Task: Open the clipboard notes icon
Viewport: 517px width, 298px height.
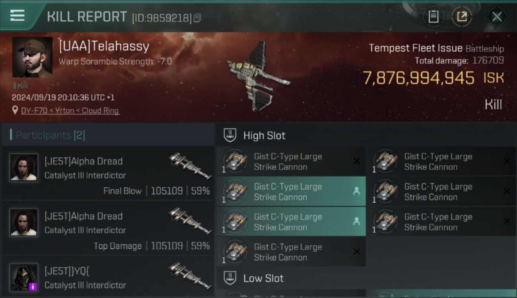Action: [x=433, y=17]
